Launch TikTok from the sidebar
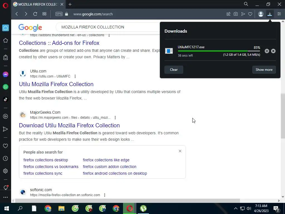This screenshot has height=214, width=285. pyautogui.click(x=6, y=99)
